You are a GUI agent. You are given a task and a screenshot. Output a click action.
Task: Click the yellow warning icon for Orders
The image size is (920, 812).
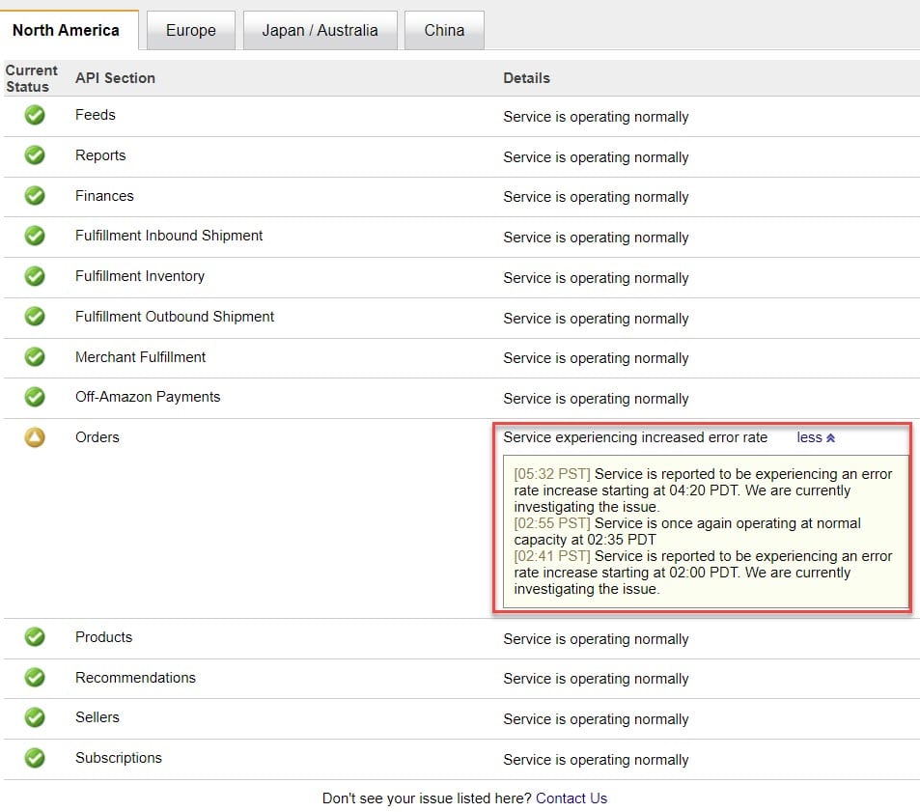click(35, 437)
